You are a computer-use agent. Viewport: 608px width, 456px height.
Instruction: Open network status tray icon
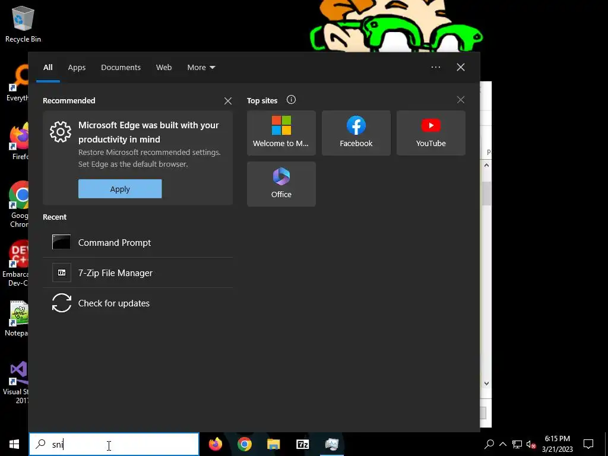(x=517, y=444)
